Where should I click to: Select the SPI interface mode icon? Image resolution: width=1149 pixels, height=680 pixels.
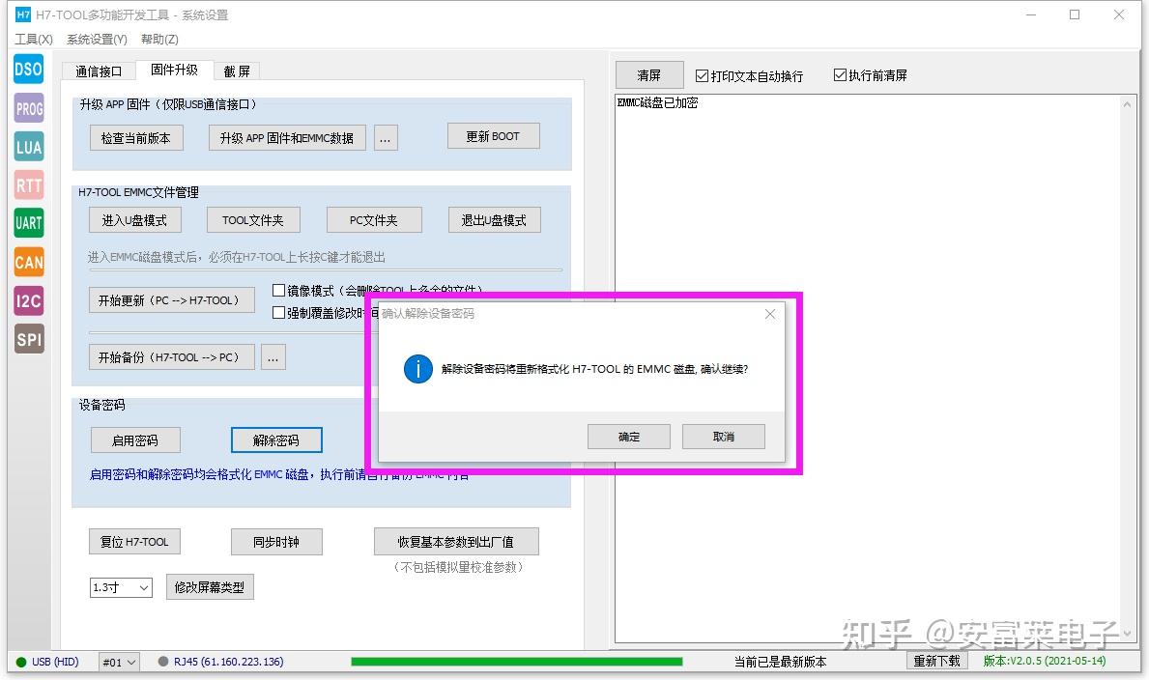28,339
